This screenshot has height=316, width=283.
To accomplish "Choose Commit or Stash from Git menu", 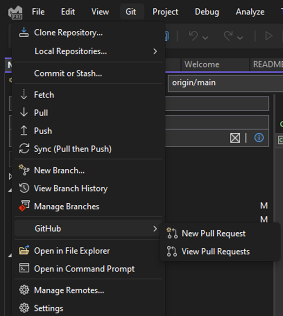I will coord(68,73).
